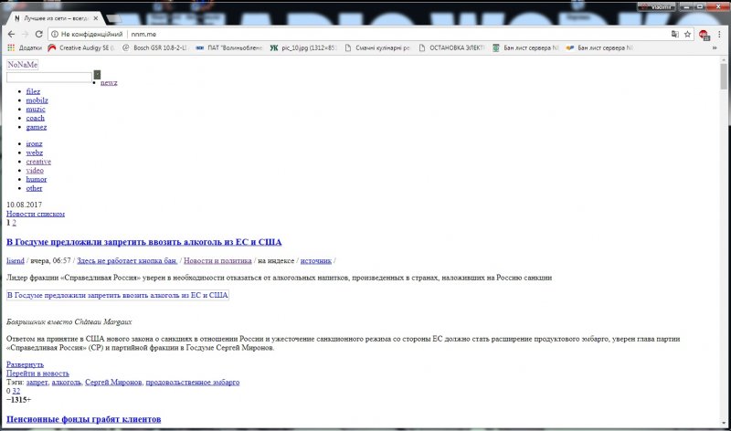This screenshot has width=731, height=431.
Task: Open the Bosch GSR 10.8-2-LI bookmark
Action: [154, 47]
